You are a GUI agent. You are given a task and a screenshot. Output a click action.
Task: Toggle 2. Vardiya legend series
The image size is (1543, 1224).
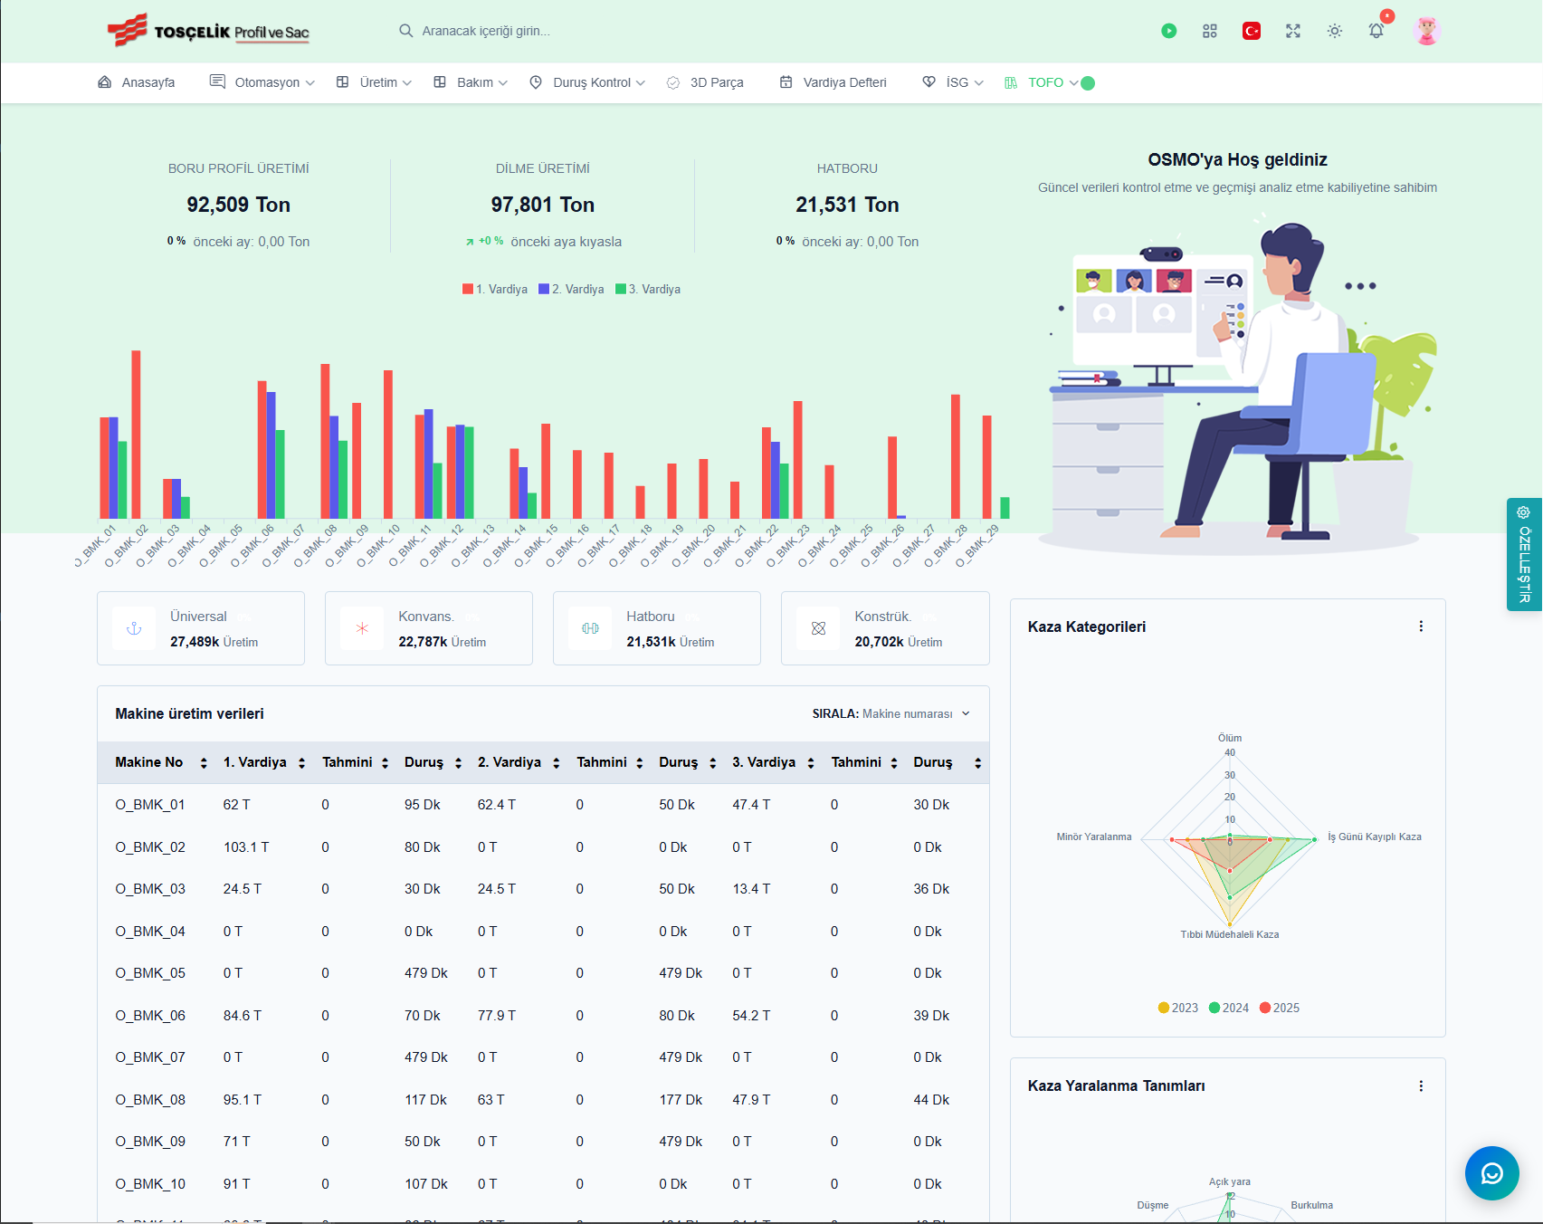(x=571, y=290)
